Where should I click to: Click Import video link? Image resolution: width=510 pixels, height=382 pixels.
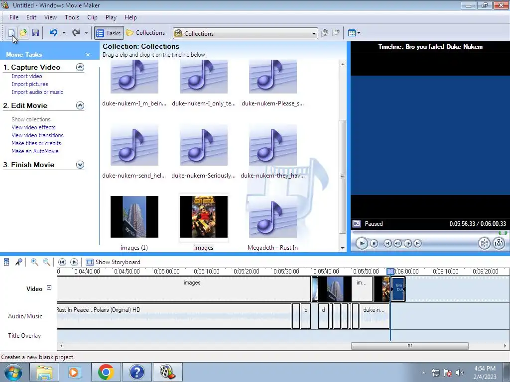click(27, 76)
